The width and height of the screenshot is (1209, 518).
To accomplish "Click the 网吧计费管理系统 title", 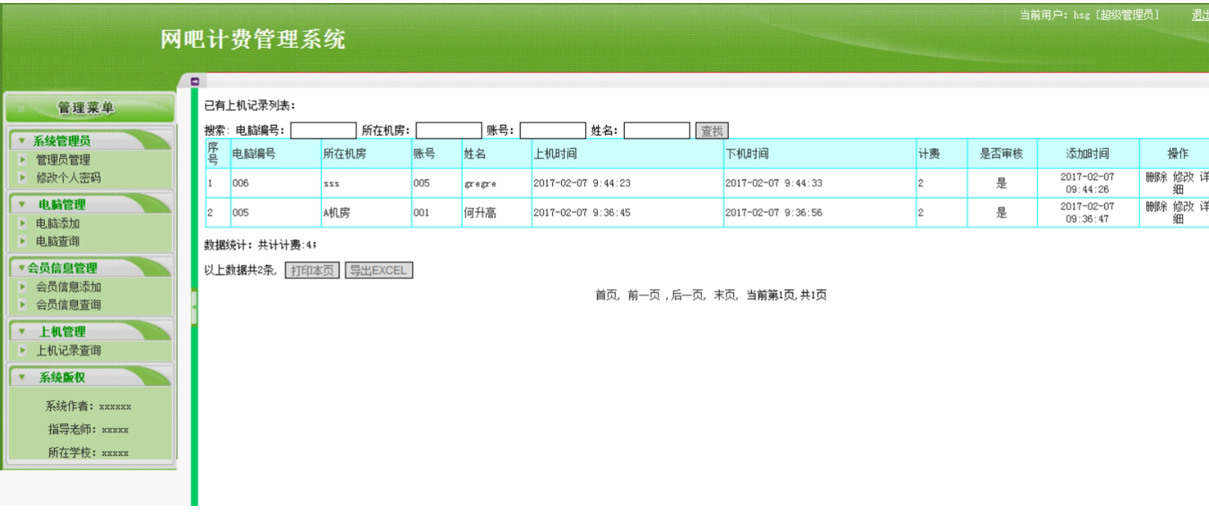I will pyautogui.click(x=253, y=40).
